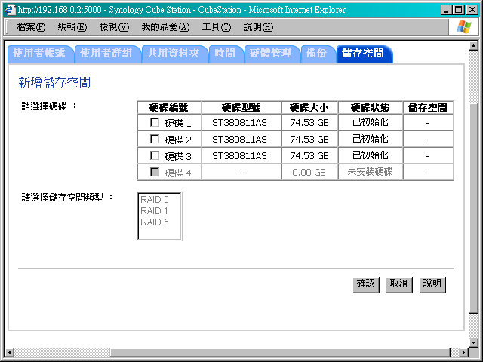Click the 取消 button
The image size is (483, 362).
point(399,284)
